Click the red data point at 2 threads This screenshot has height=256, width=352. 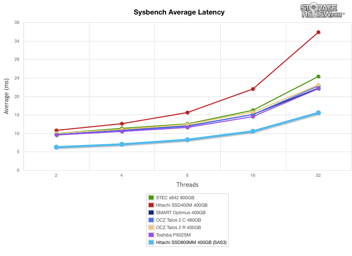[56, 130]
